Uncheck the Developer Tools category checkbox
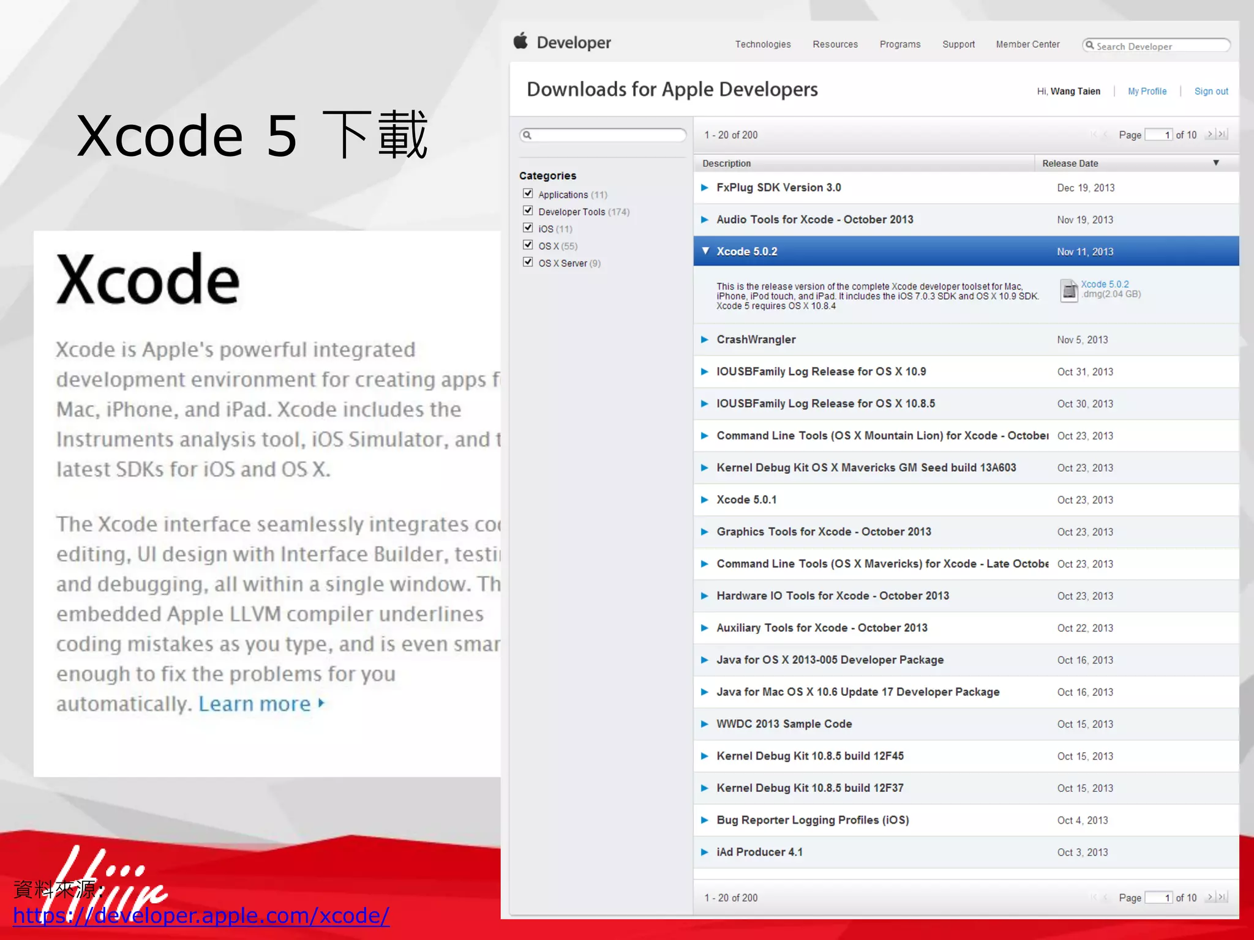Image resolution: width=1254 pixels, height=940 pixels. point(528,211)
